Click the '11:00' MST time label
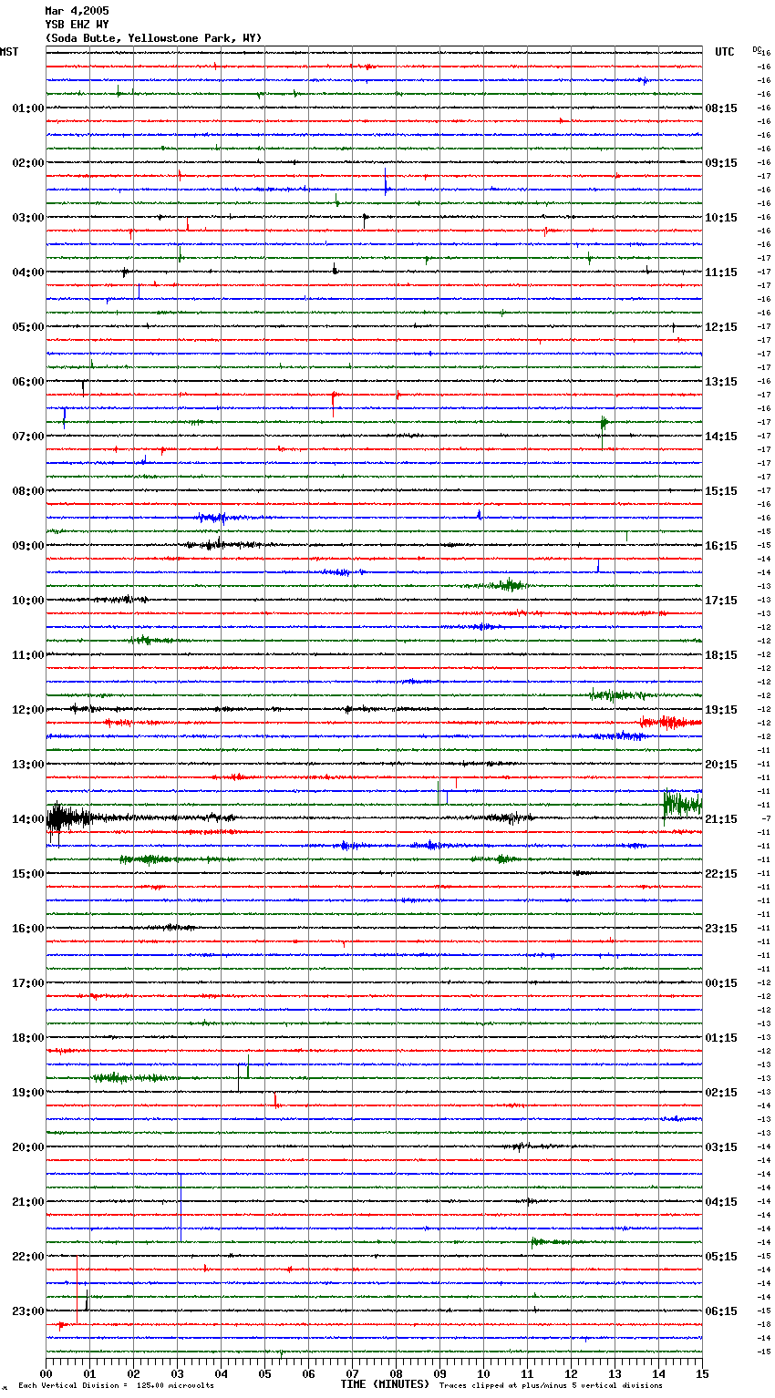775x1398 pixels. [x=28, y=655]
